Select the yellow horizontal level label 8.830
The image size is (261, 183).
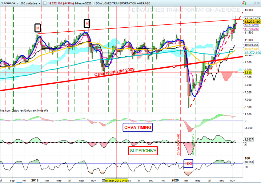click(x=248, y=73)
